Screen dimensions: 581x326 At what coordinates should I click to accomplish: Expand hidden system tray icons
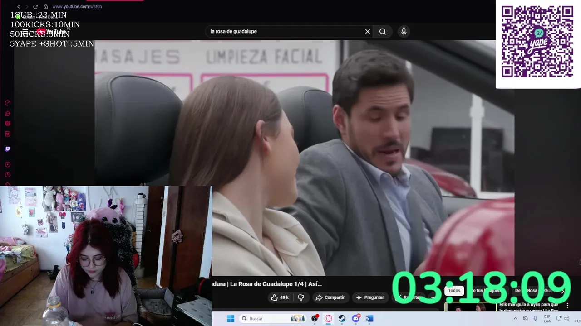coord(515,319)
